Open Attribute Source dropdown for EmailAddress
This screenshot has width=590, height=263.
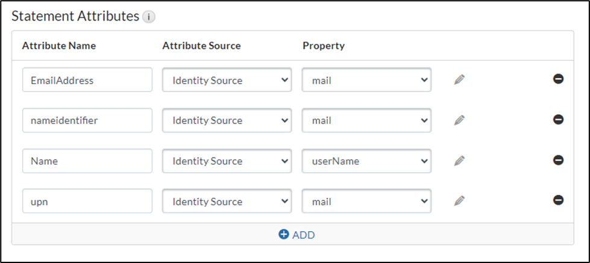227,79
